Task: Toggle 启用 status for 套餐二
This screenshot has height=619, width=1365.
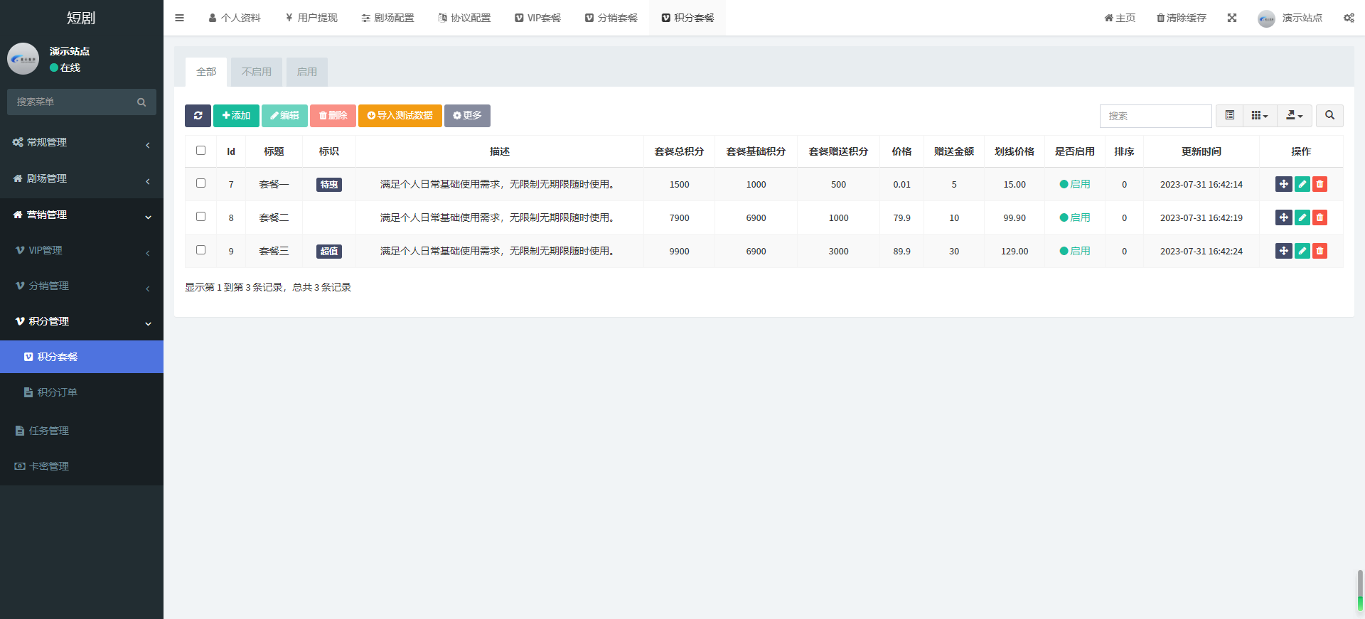Action: pyautogui.click(x=1074, y=217)
